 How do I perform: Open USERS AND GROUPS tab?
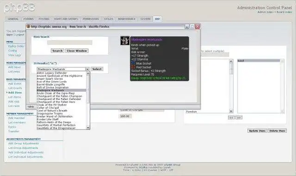[66, 19]
